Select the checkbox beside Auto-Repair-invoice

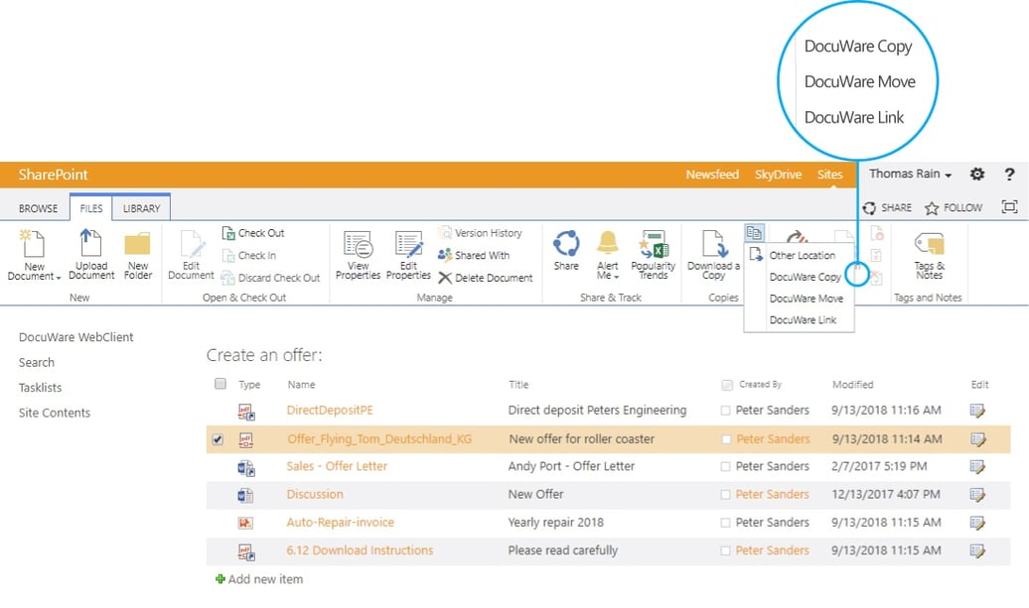pos(220,522)
